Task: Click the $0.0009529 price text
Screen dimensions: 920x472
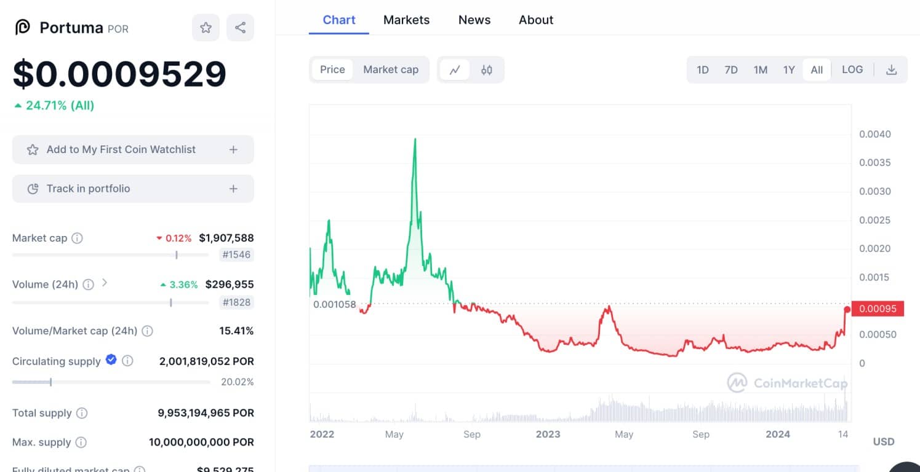Action: (x=120, y=74)
